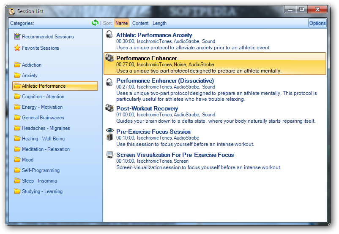
Task: Click the Mood folder icon
Action: pos(17,160)
